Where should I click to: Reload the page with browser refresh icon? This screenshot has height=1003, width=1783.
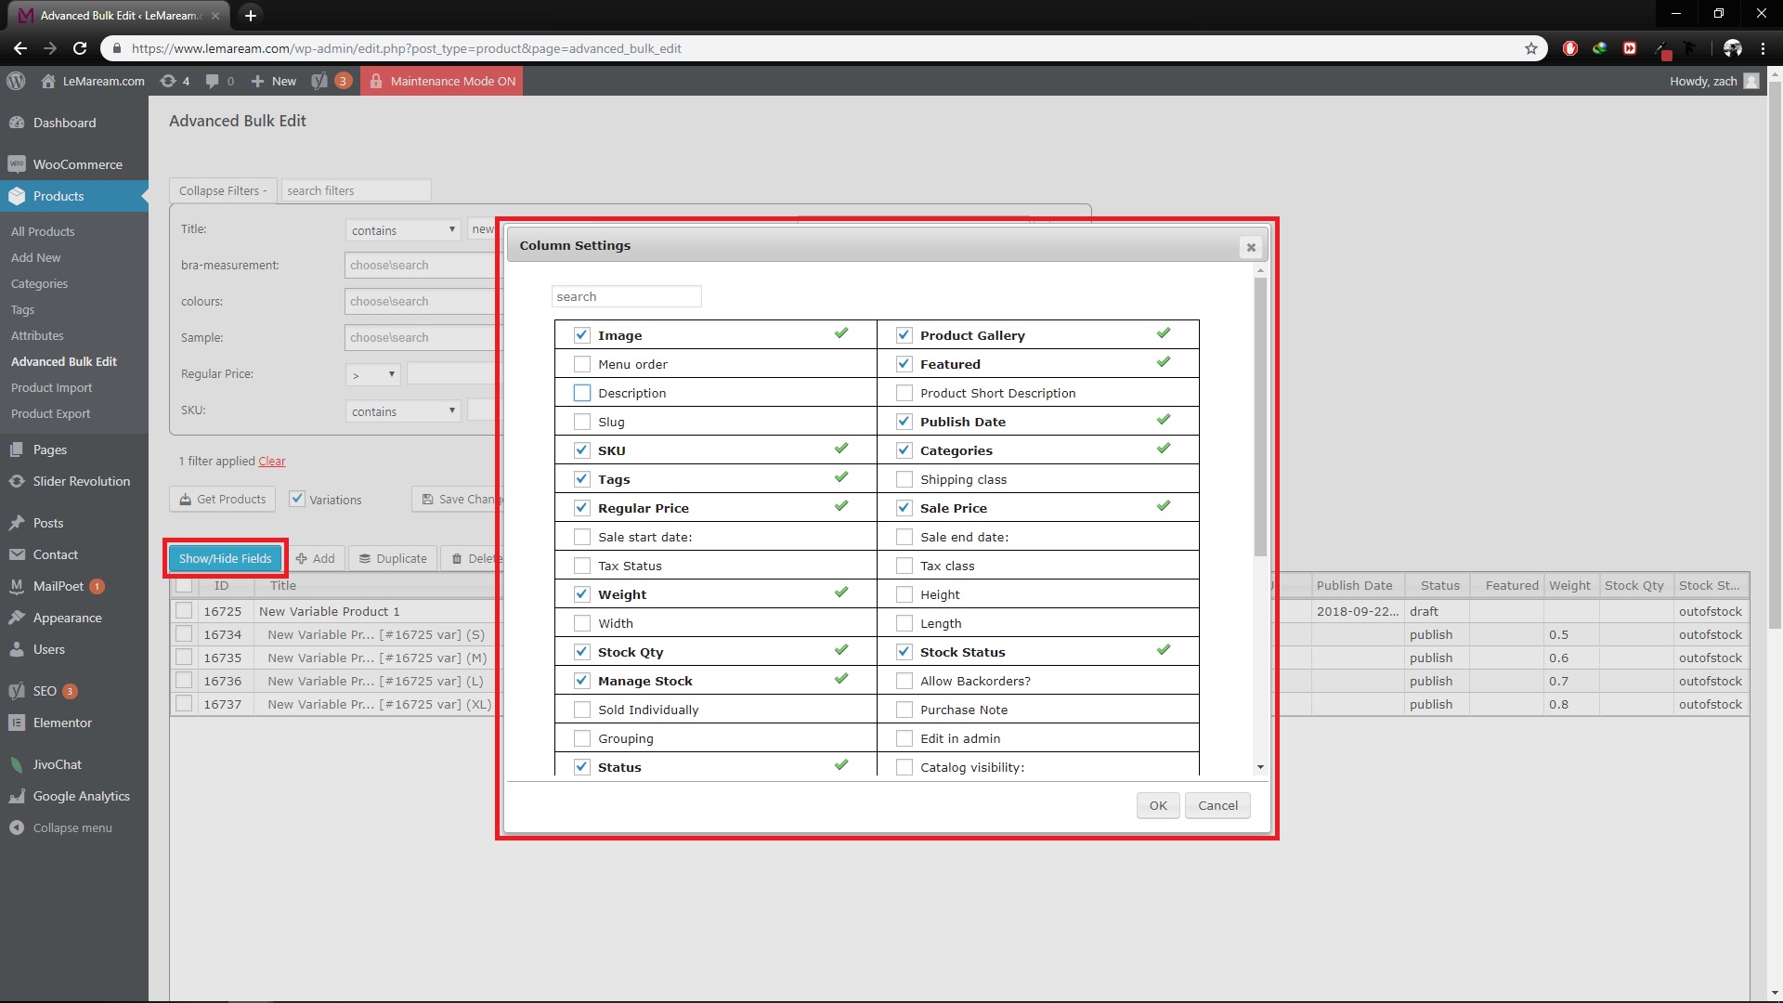(x=80, y=48)
